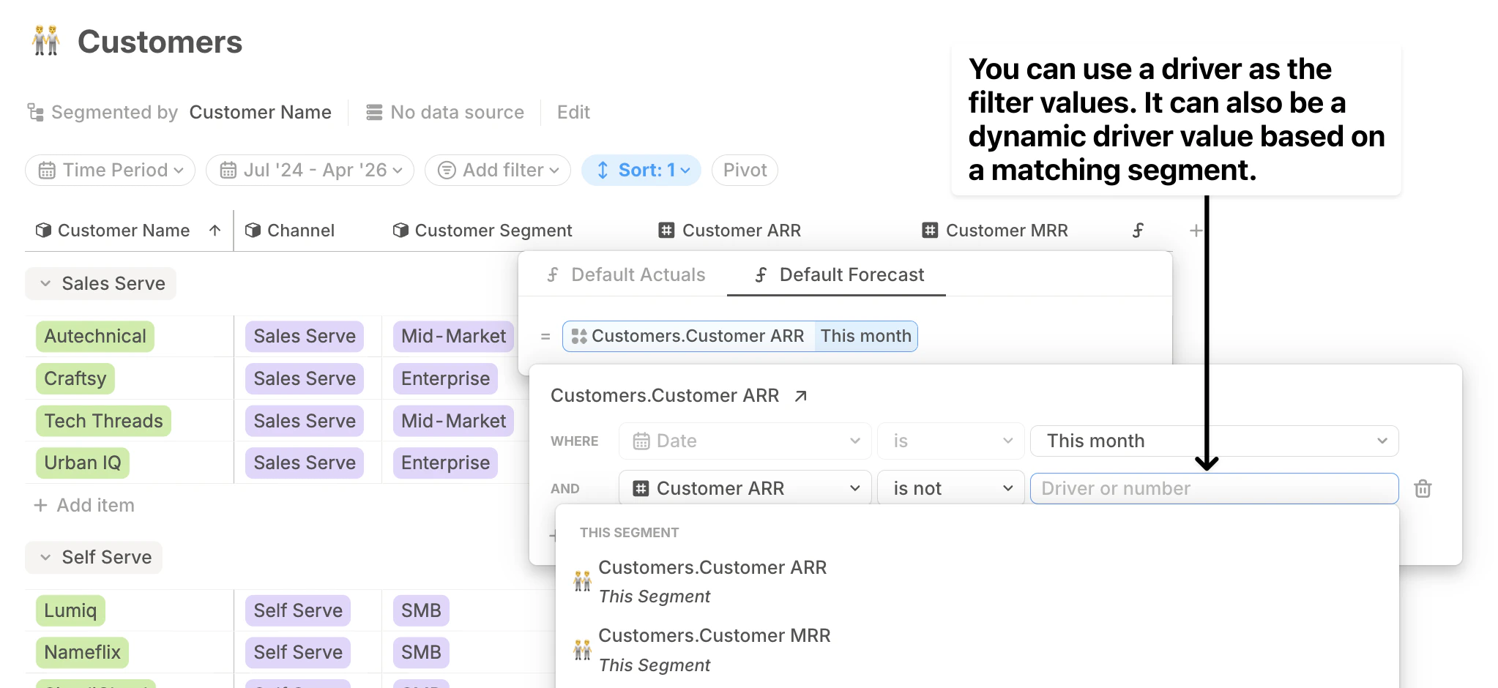The image size is (1498, 688).
Task: Click the cube icon beside Channel header
Action: pos(253,231)
